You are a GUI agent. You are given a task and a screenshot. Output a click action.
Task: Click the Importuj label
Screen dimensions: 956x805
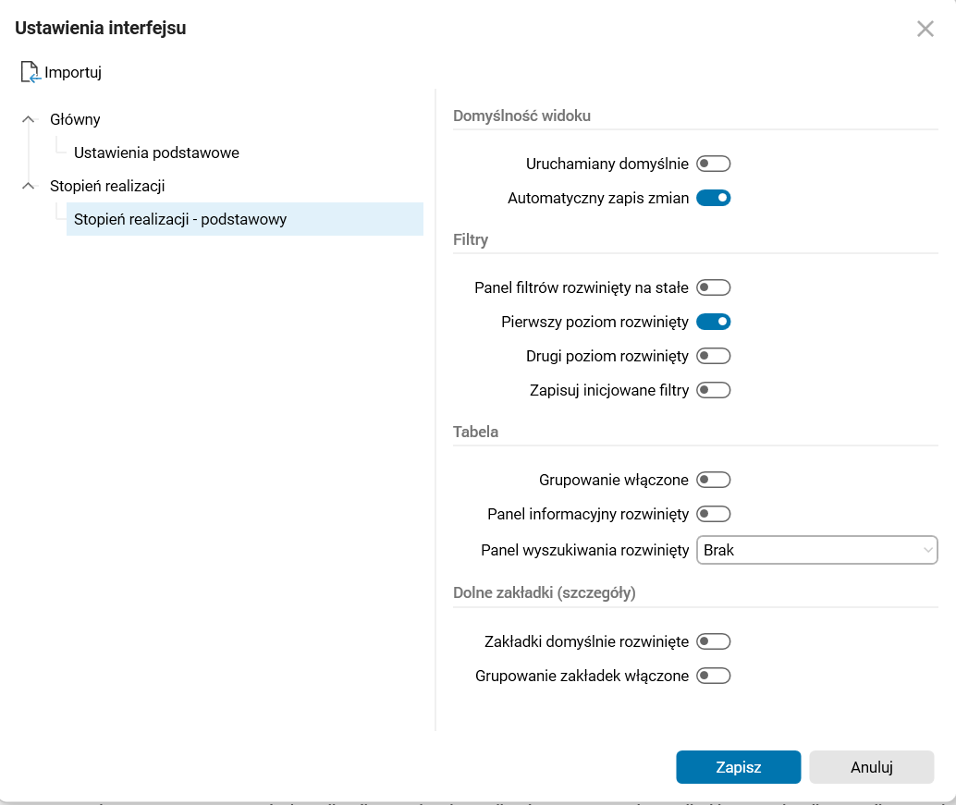[73, 72]
